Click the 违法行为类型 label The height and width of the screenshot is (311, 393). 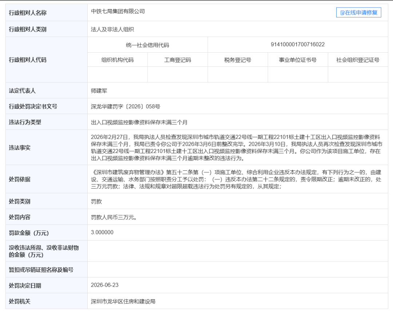pos(25,122)
